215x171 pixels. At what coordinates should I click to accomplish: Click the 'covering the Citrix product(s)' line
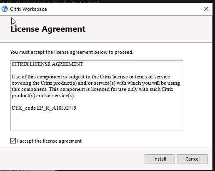pyautogui.click(x=96, y=83)
